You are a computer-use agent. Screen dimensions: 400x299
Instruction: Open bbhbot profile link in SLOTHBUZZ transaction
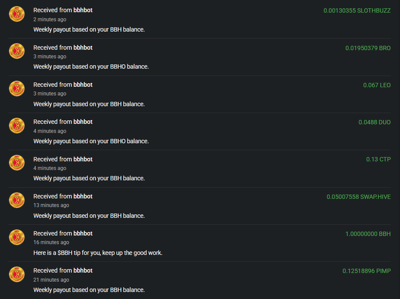83,10
